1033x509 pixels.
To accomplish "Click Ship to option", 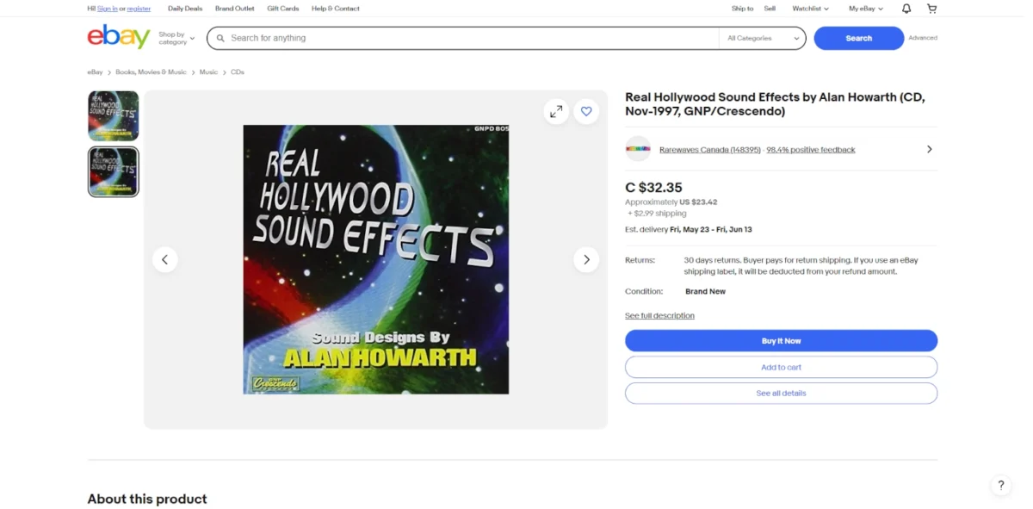I will coord(742,9).
